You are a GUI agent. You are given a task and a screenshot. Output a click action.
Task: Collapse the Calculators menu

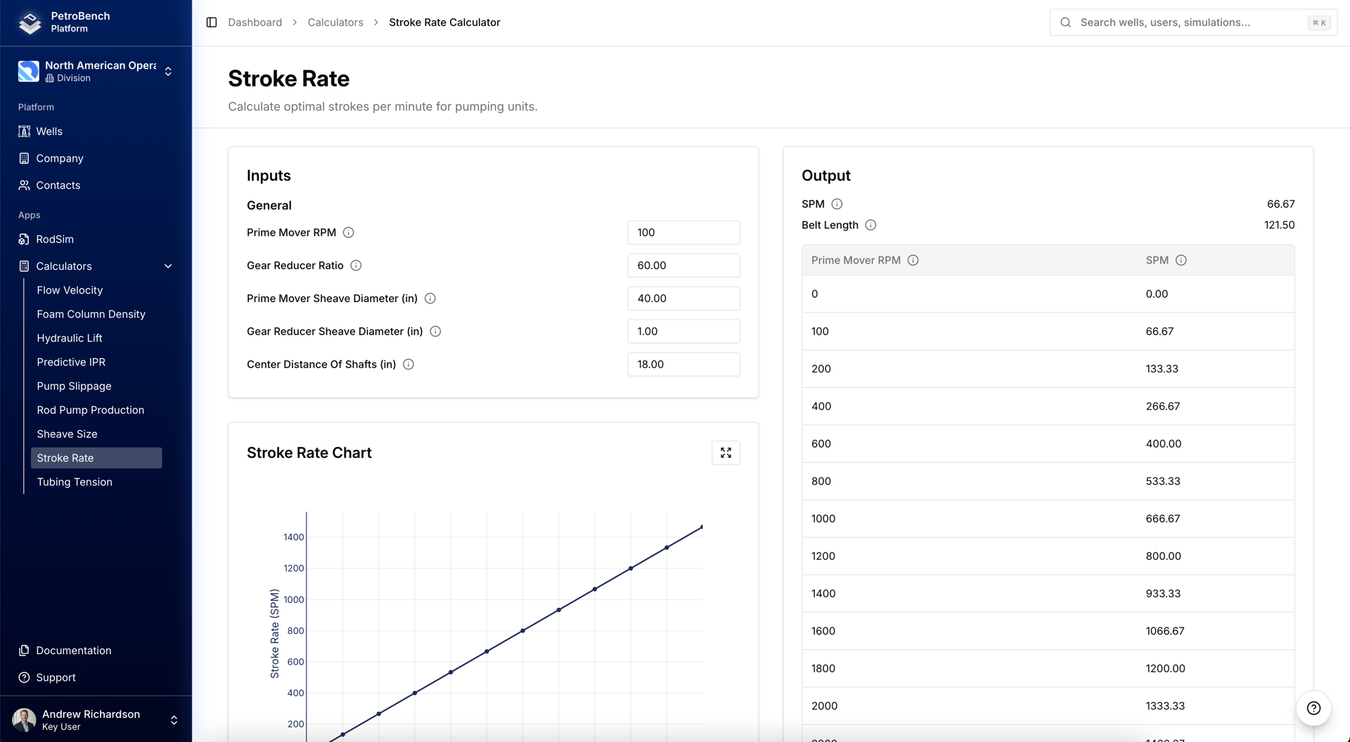[168, 266]
